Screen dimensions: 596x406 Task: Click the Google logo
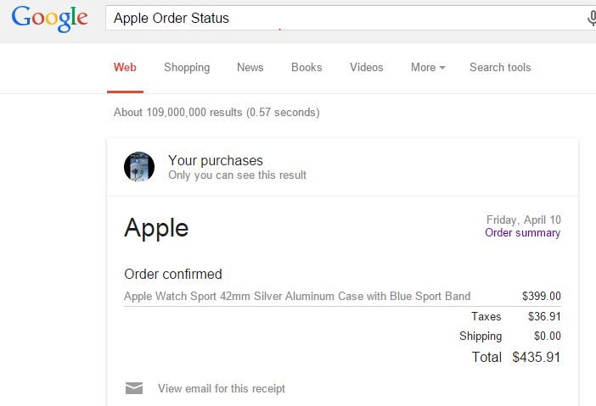click(x=50, y=19)
